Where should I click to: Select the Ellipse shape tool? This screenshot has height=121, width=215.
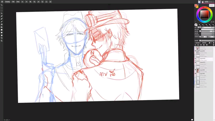[2, 33]
